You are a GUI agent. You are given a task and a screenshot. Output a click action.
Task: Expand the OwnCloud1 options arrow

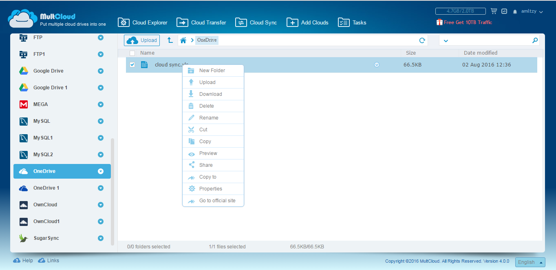coord(101,221)
